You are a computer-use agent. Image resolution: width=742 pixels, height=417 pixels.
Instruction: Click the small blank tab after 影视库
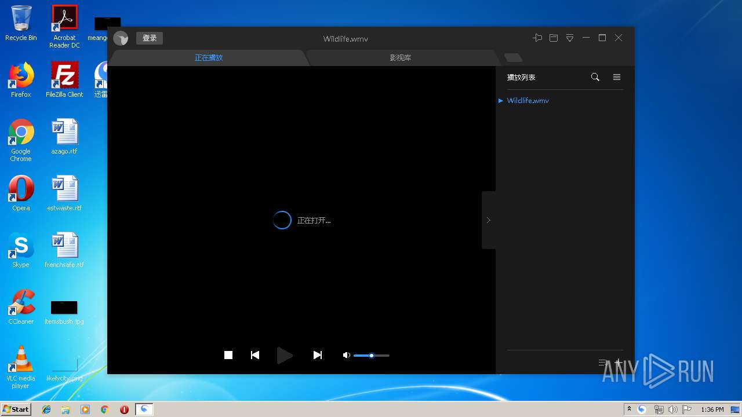pyautogui.click(x=514, y=57)
